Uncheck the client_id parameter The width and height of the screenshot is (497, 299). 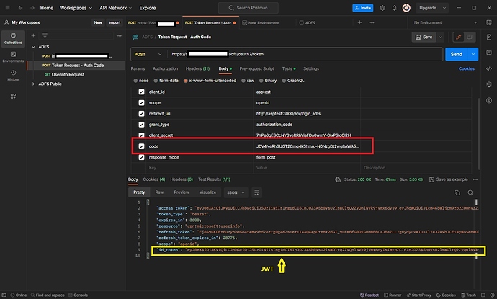(x=141, y=92)
